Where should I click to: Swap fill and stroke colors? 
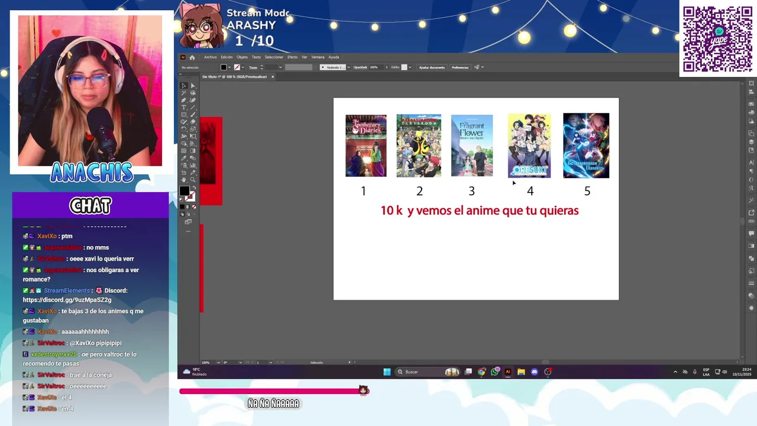click(x=194, y=188)
